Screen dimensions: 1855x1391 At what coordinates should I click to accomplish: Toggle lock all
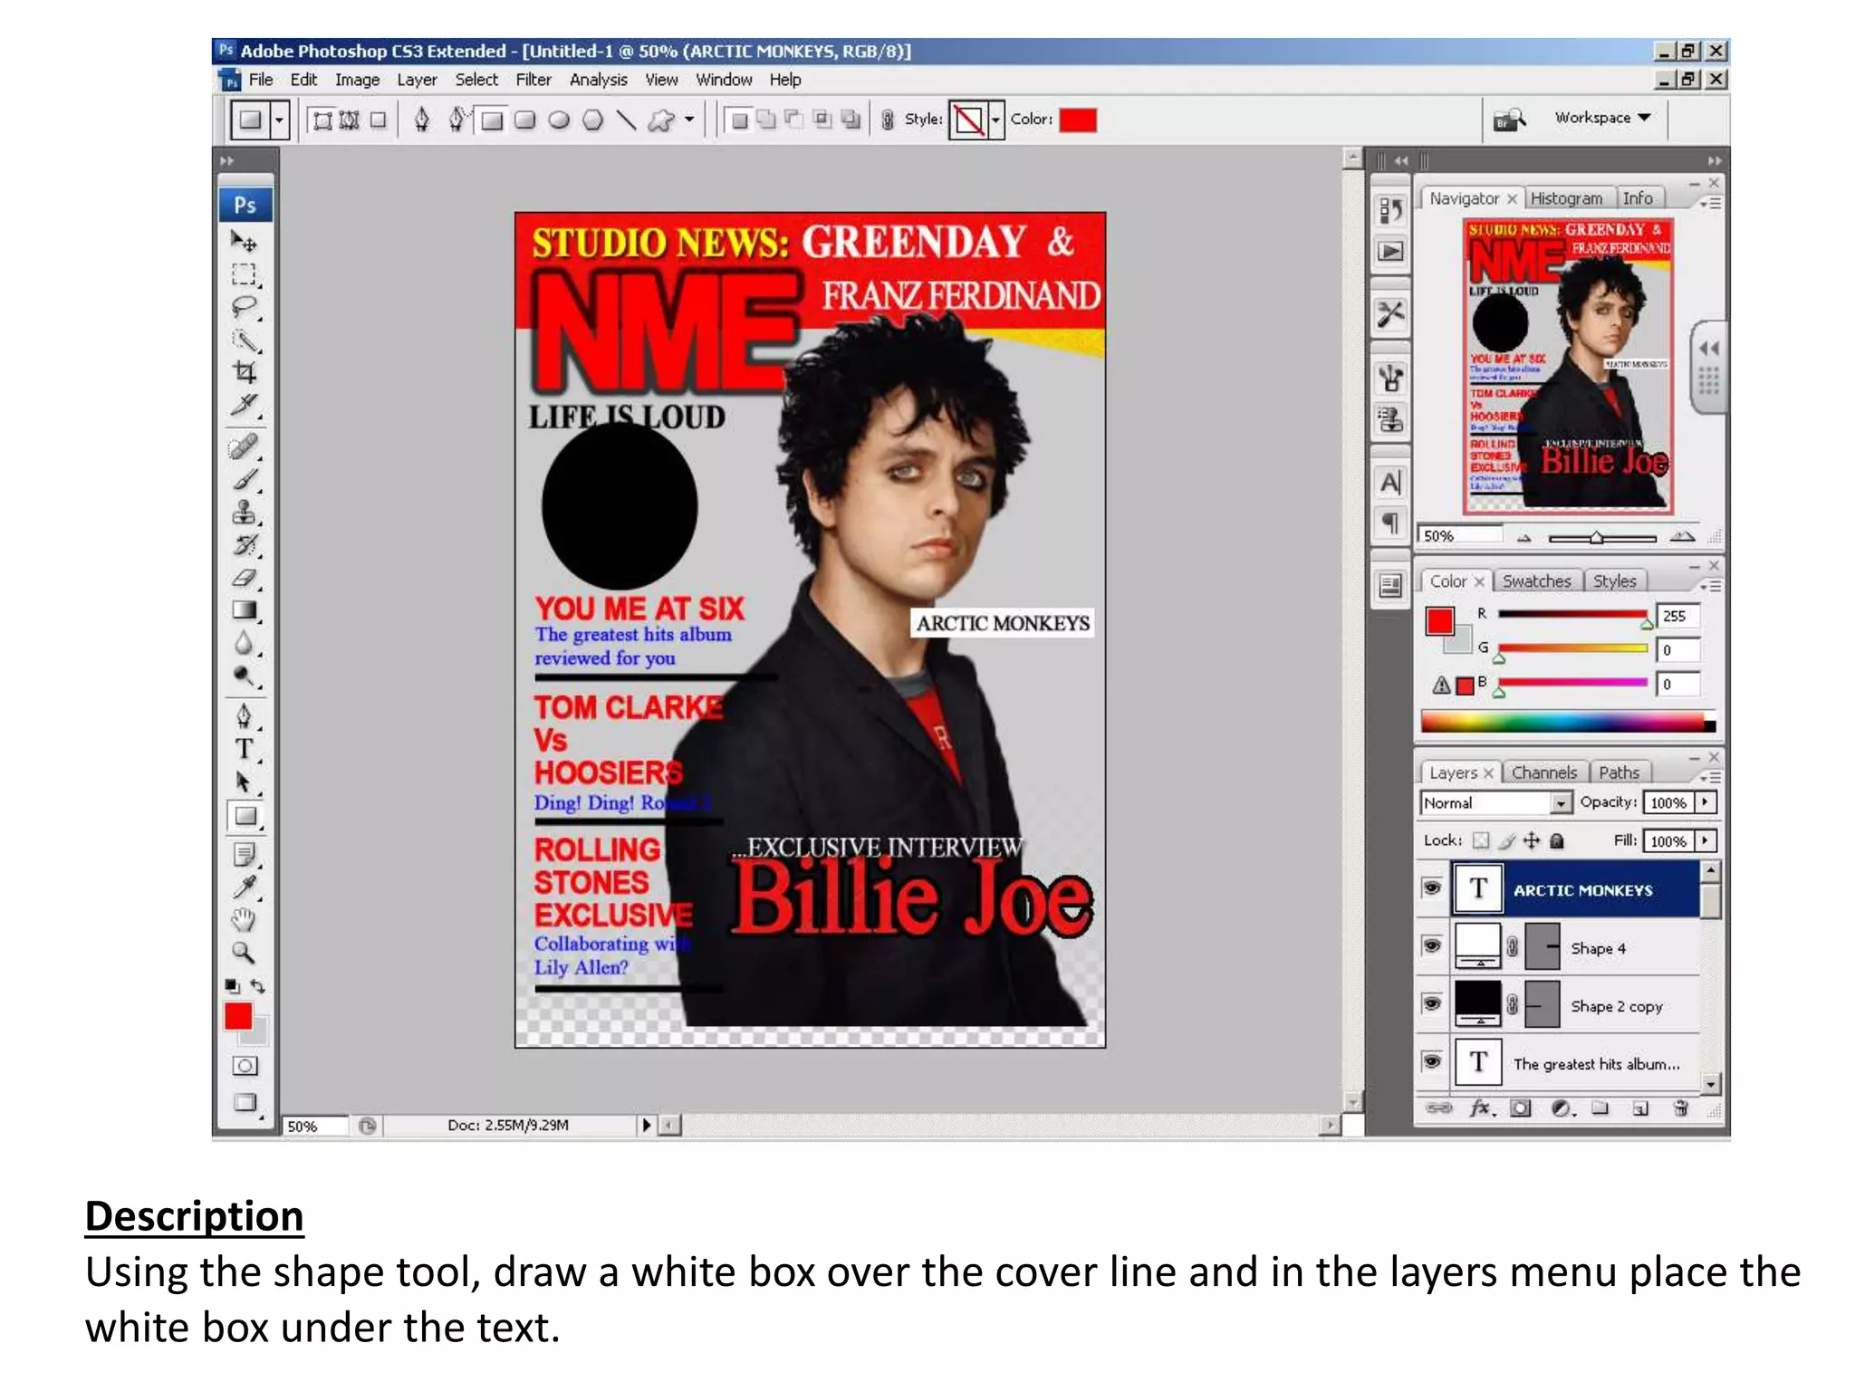(x=1557, y=840)
